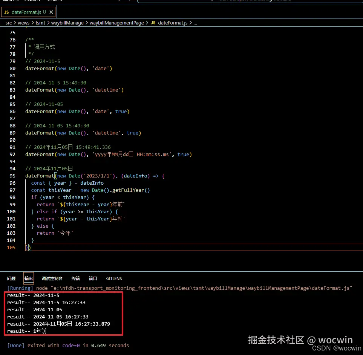Click 'const { year } = dateInfo' line
This screenshot has width=363, height=355.
click(x=67, y=183)
